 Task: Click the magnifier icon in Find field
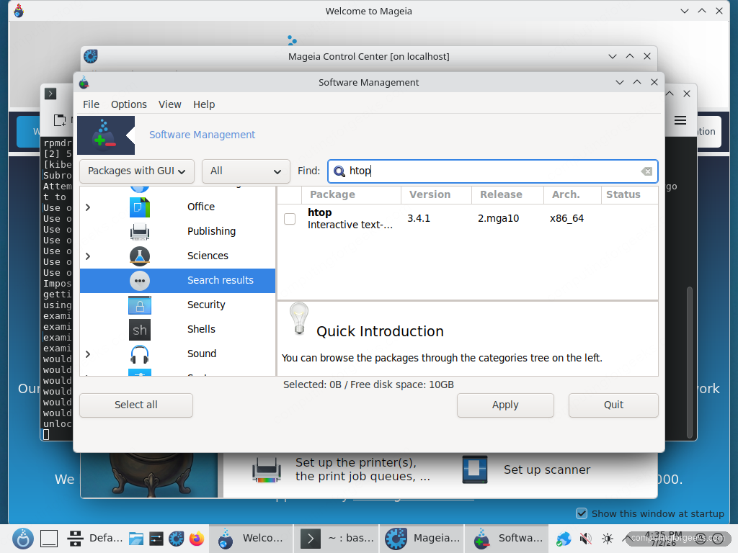tap(339, 171)
